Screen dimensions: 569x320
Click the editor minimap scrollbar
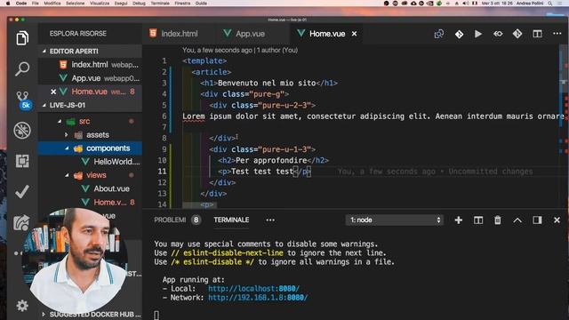tap(564, 125)
